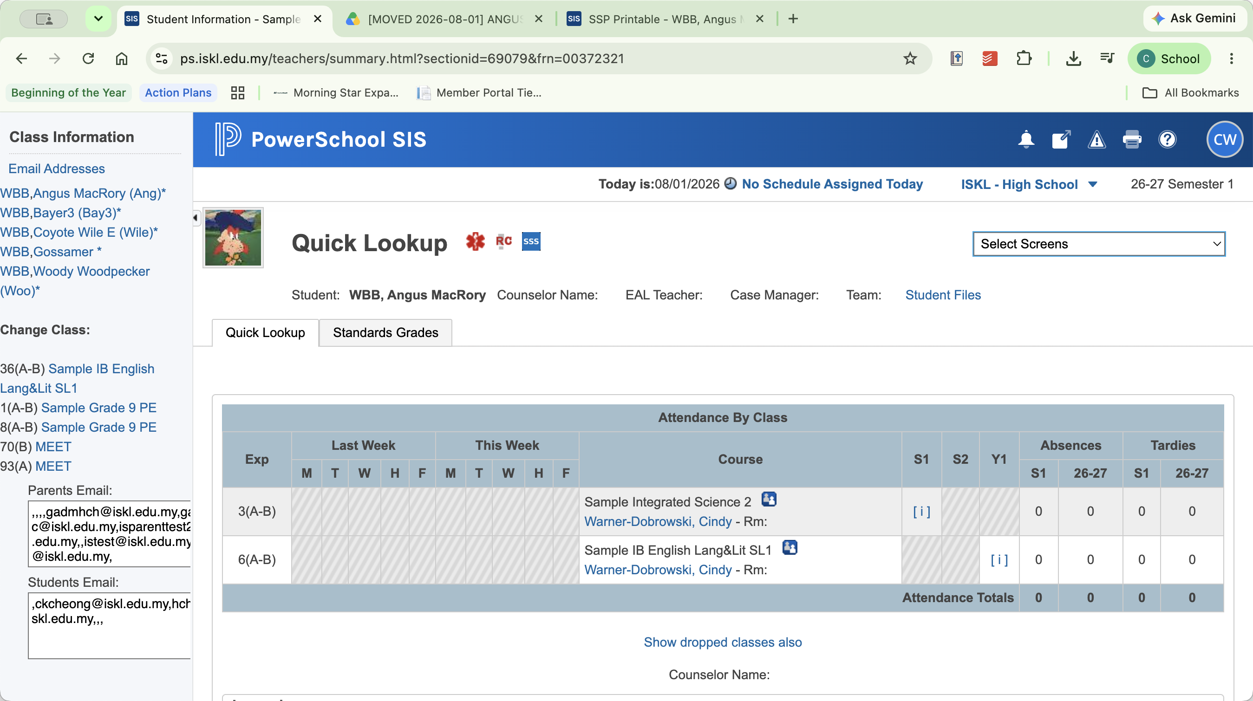Change class to Sample IB English Lang&Lit SL1
Image resolution: width=1253 pixels, height=701 pixels.
pos(77,378)
